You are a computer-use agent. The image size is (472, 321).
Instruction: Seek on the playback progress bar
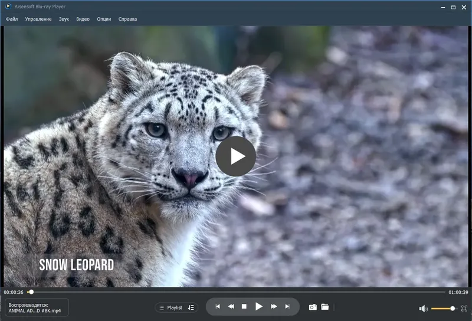click(236, 292)
